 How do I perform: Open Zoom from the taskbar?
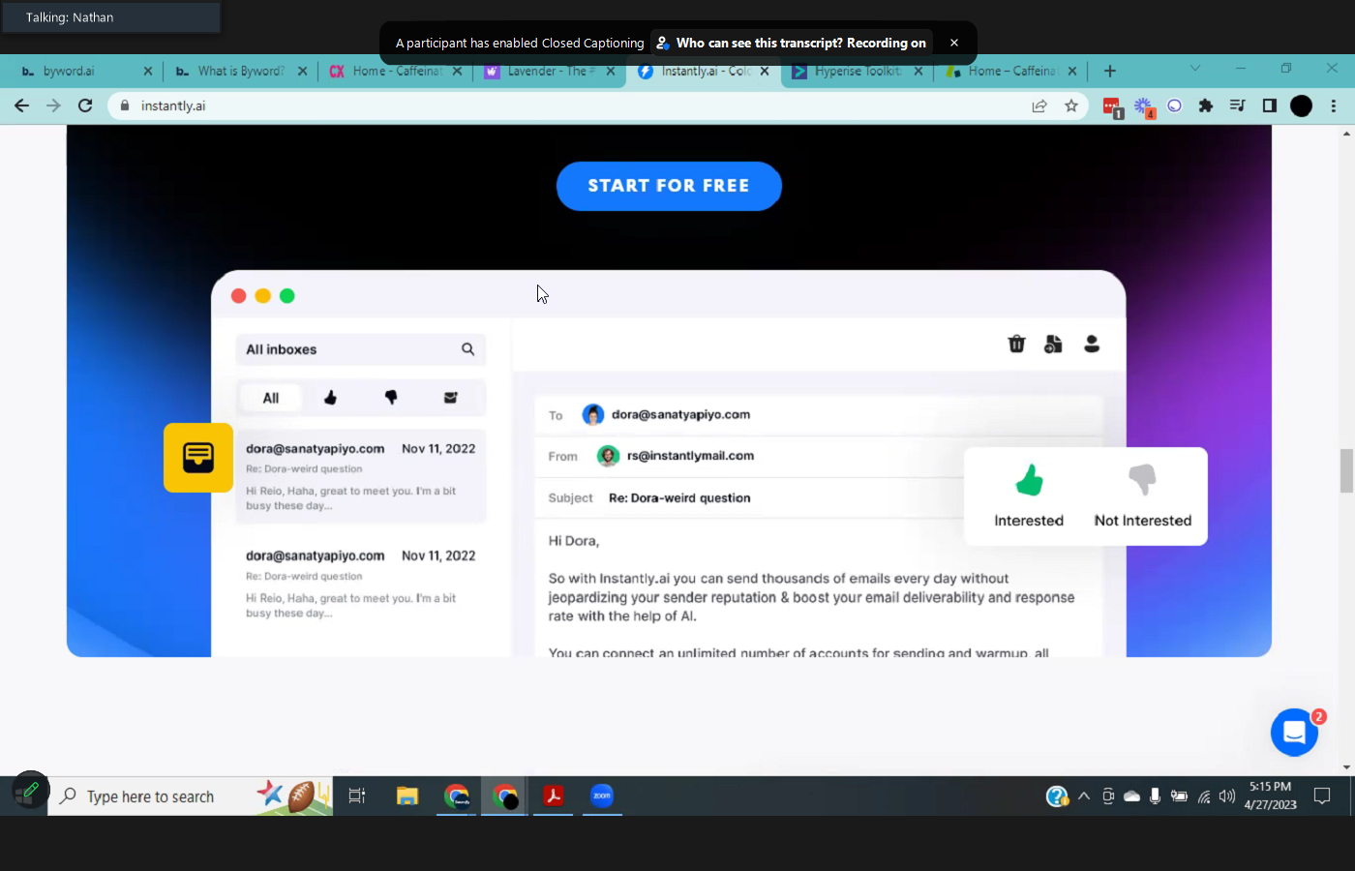pyautogui.click(x=602, y=796)
